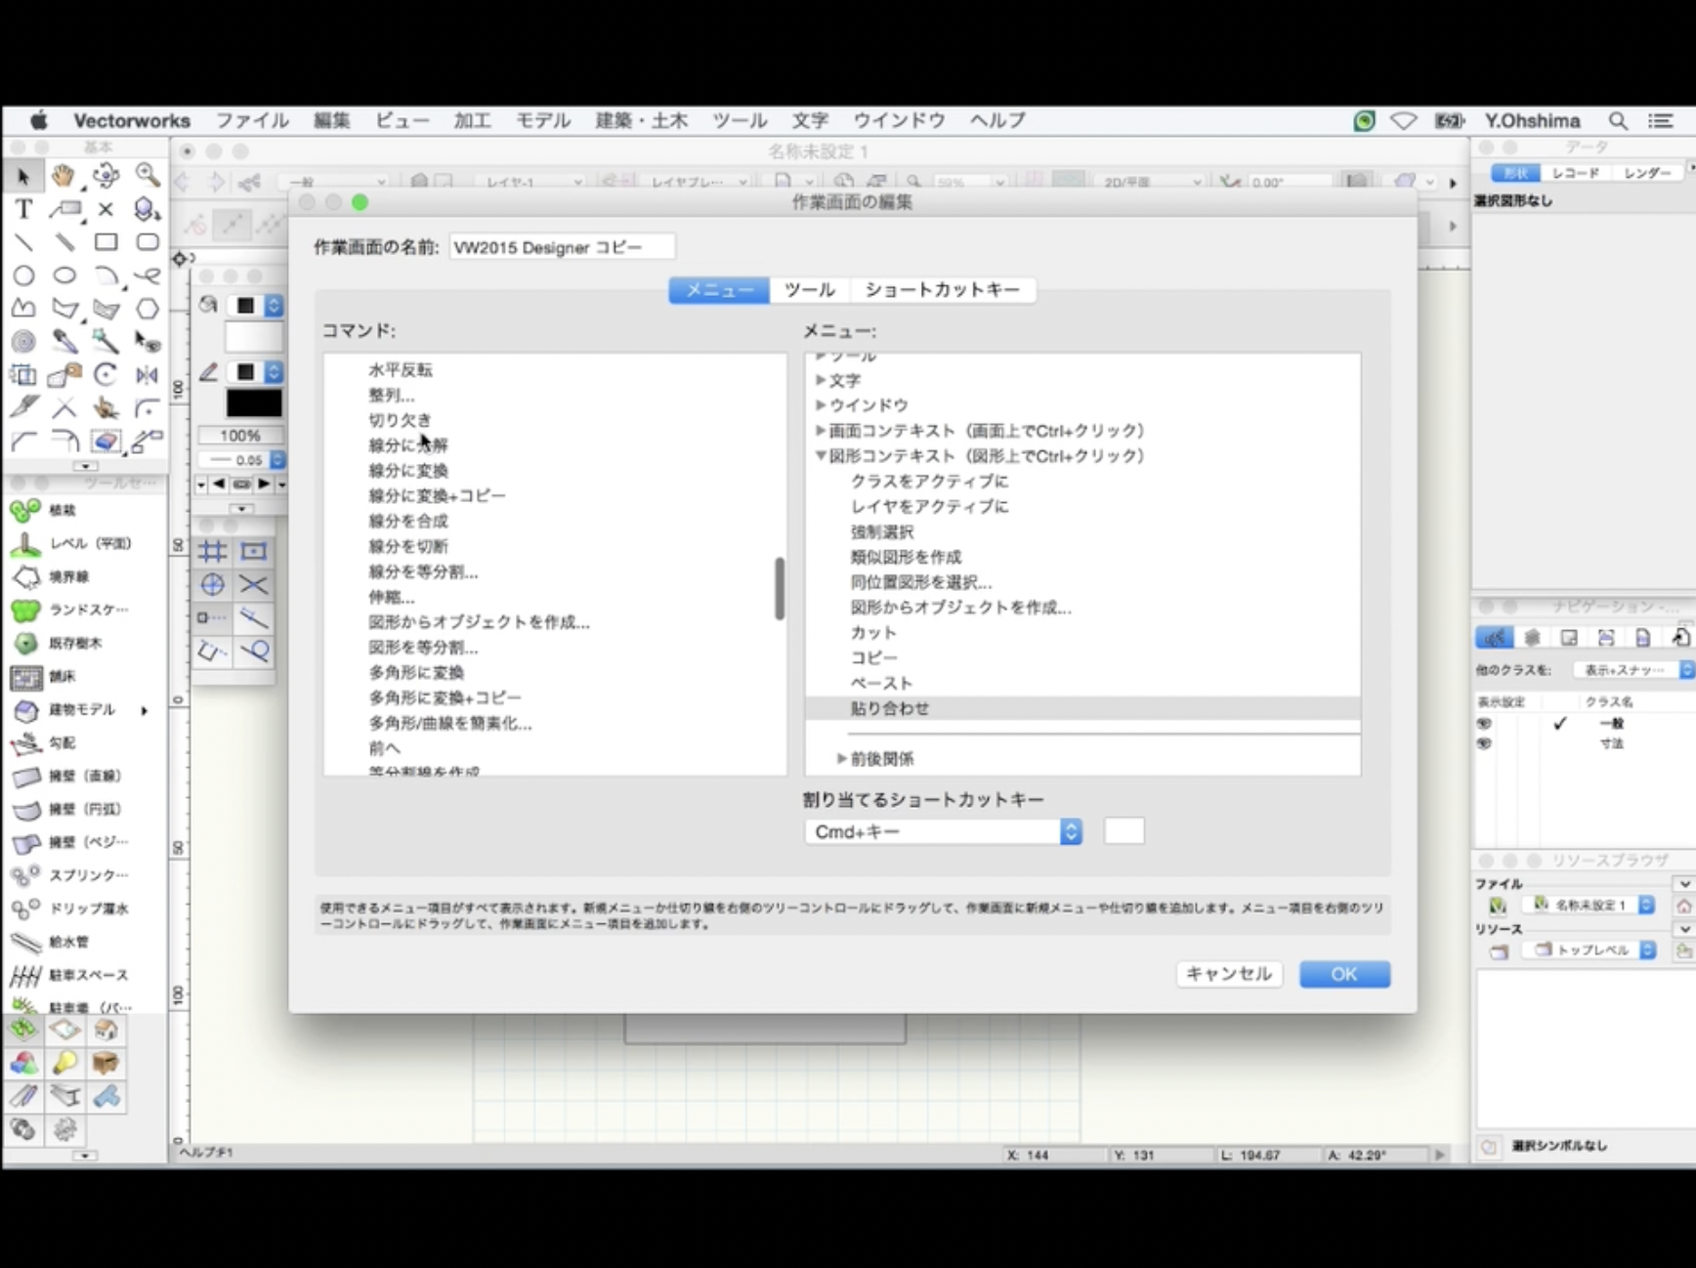Select the Flyover tool
The width and height of the screenshot is (1696, 1268).
tap(106, 176)
